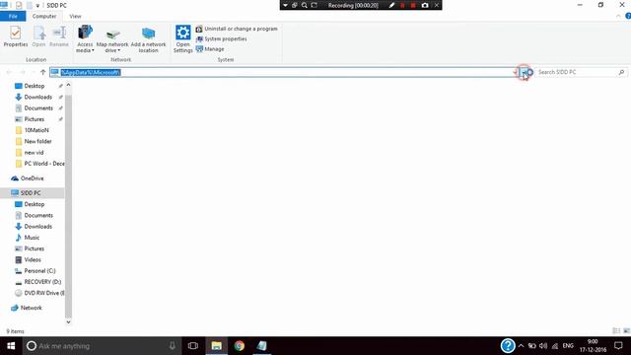
Task: Open DVD RW Drive
Action: click(39, 293)
